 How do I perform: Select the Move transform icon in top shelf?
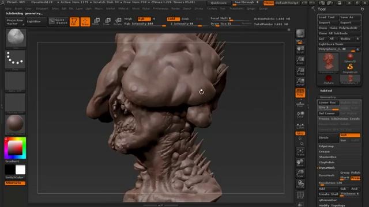[96, 22]
